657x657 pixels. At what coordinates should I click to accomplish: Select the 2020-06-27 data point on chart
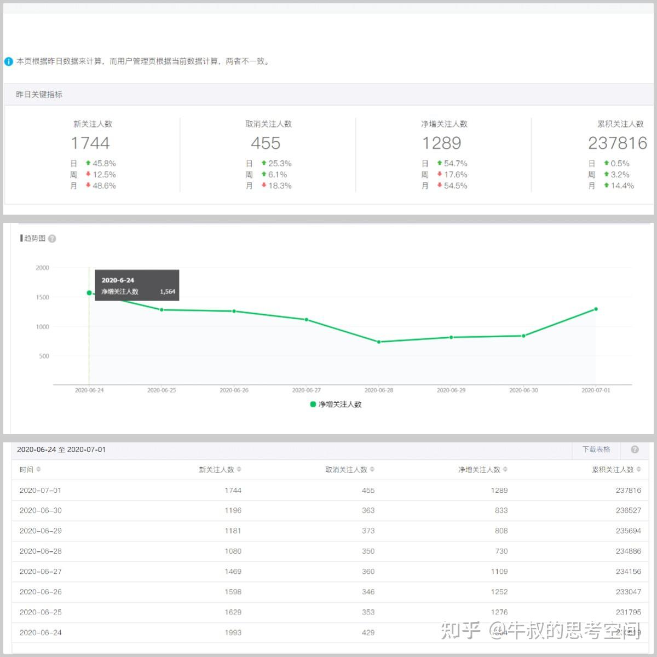point(306,320)
